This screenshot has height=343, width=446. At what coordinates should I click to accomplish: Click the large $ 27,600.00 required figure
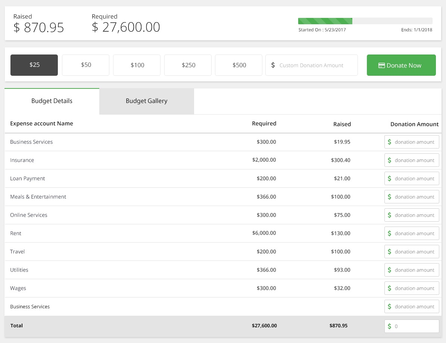[x=126, y=27]
